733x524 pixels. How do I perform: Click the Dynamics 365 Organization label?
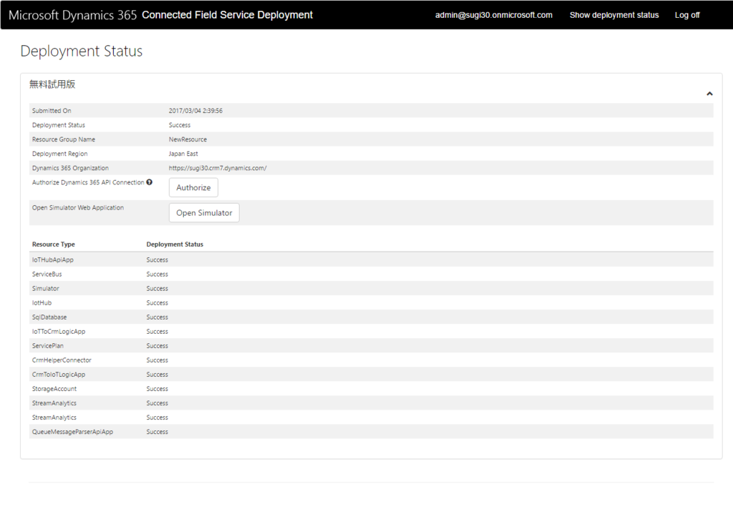point(70,168)
